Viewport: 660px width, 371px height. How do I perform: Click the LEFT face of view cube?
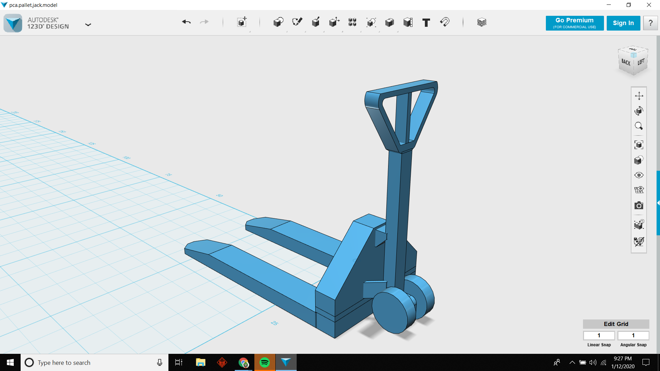coord(641,62)
